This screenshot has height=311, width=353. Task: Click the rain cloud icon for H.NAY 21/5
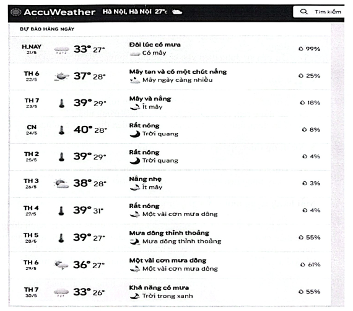[x=61, y=50]
